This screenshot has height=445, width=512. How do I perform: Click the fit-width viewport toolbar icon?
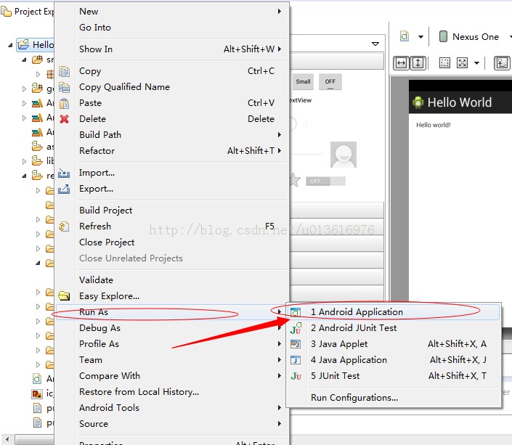click(x=402, y=62)
